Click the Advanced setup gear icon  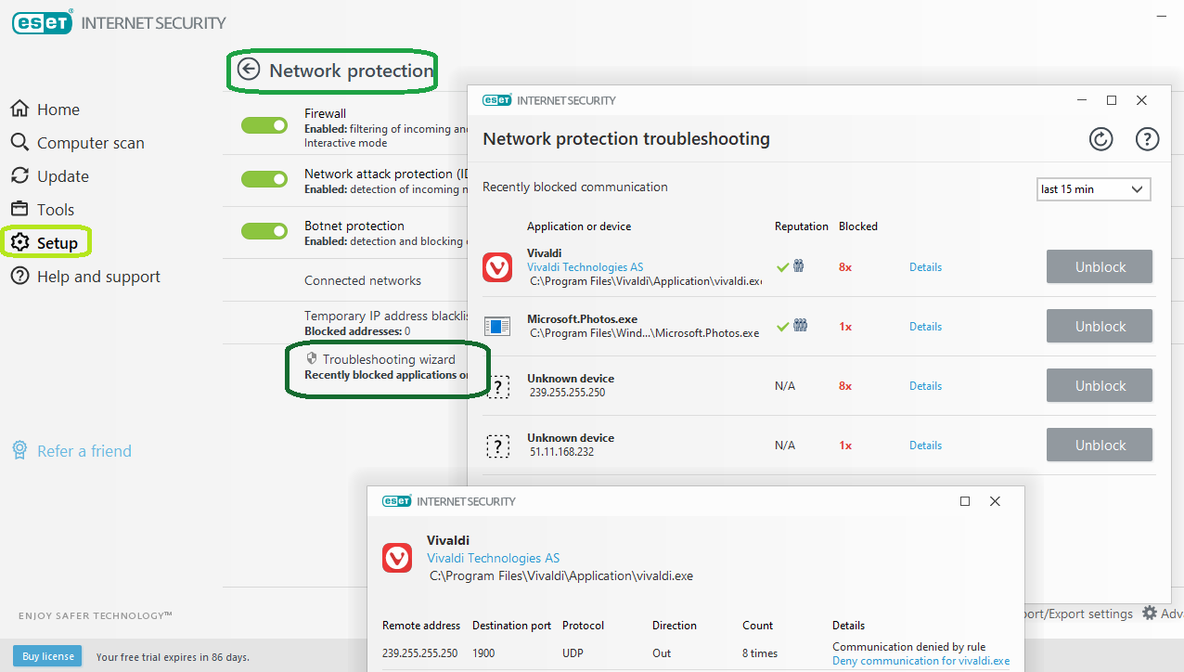coord(1150,614)
